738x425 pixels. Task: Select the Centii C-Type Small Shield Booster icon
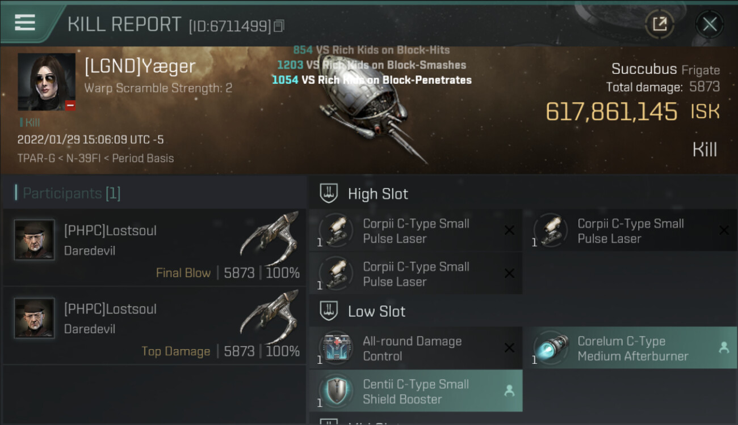(x=336, y=390)
